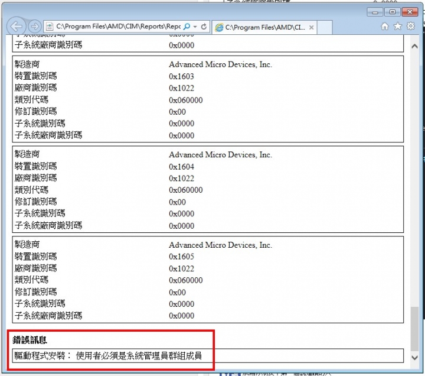Open Favorites with the star icon
The image size is (425, 376).
tap(398, 26)
